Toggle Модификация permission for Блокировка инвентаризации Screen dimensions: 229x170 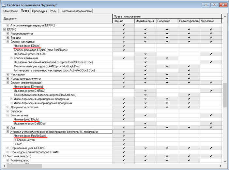[145, 95]
